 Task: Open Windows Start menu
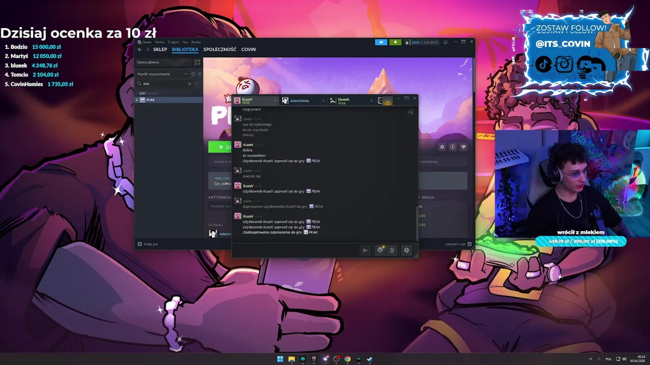coord(280,359)
